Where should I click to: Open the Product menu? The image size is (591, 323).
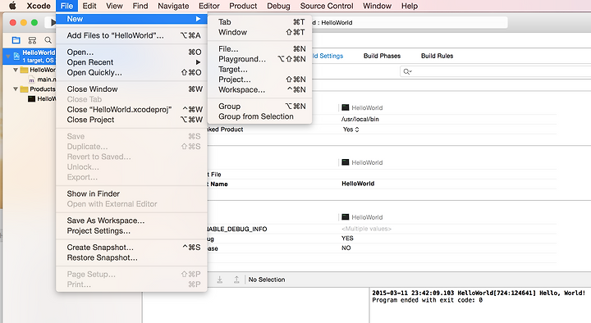click(243, 6)
